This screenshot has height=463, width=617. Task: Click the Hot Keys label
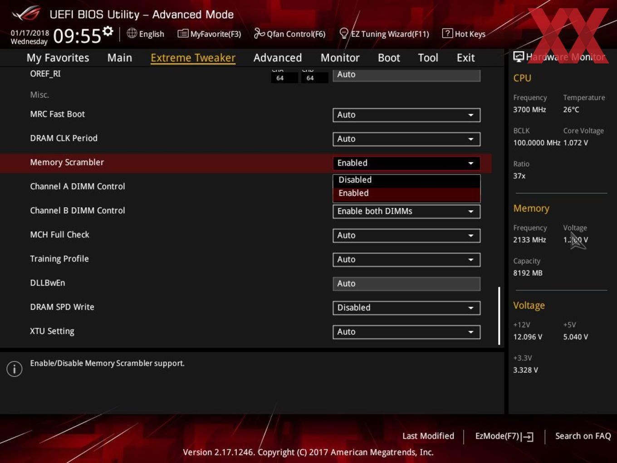470,34
